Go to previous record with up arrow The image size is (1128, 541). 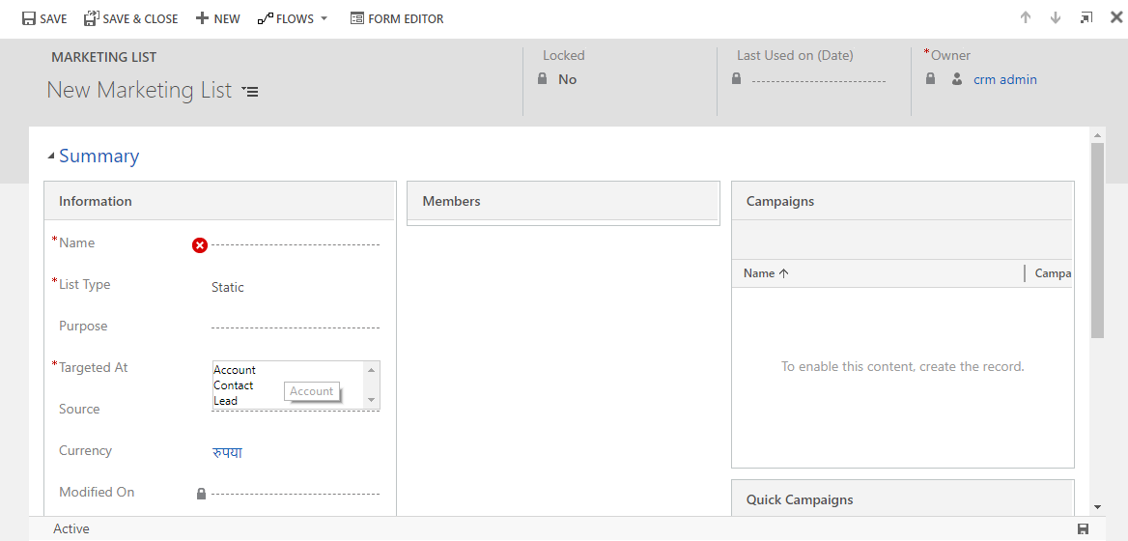coord(1026,18)
